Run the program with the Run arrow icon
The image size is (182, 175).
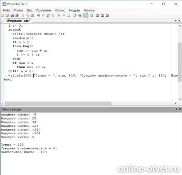(x=59, y=15)
